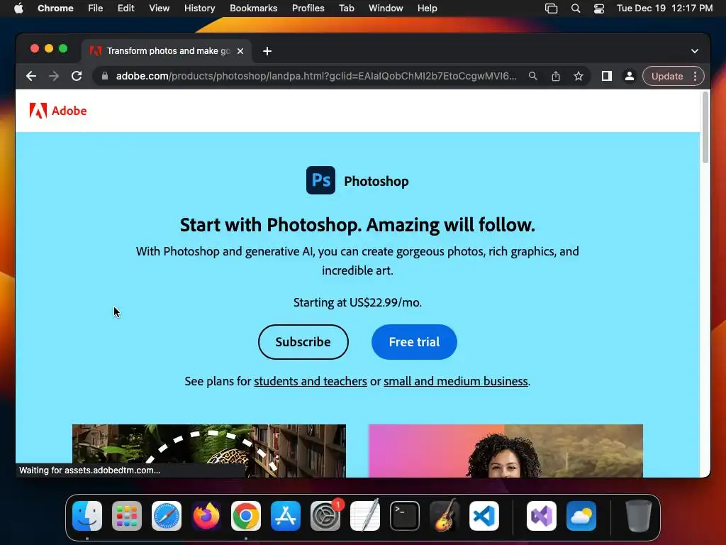Open the Chrome three-dot menu
Screen dimensions: 726x545
695,76
